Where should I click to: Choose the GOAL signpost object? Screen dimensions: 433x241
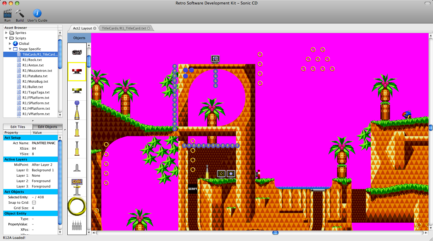click(x=77, y=187)
